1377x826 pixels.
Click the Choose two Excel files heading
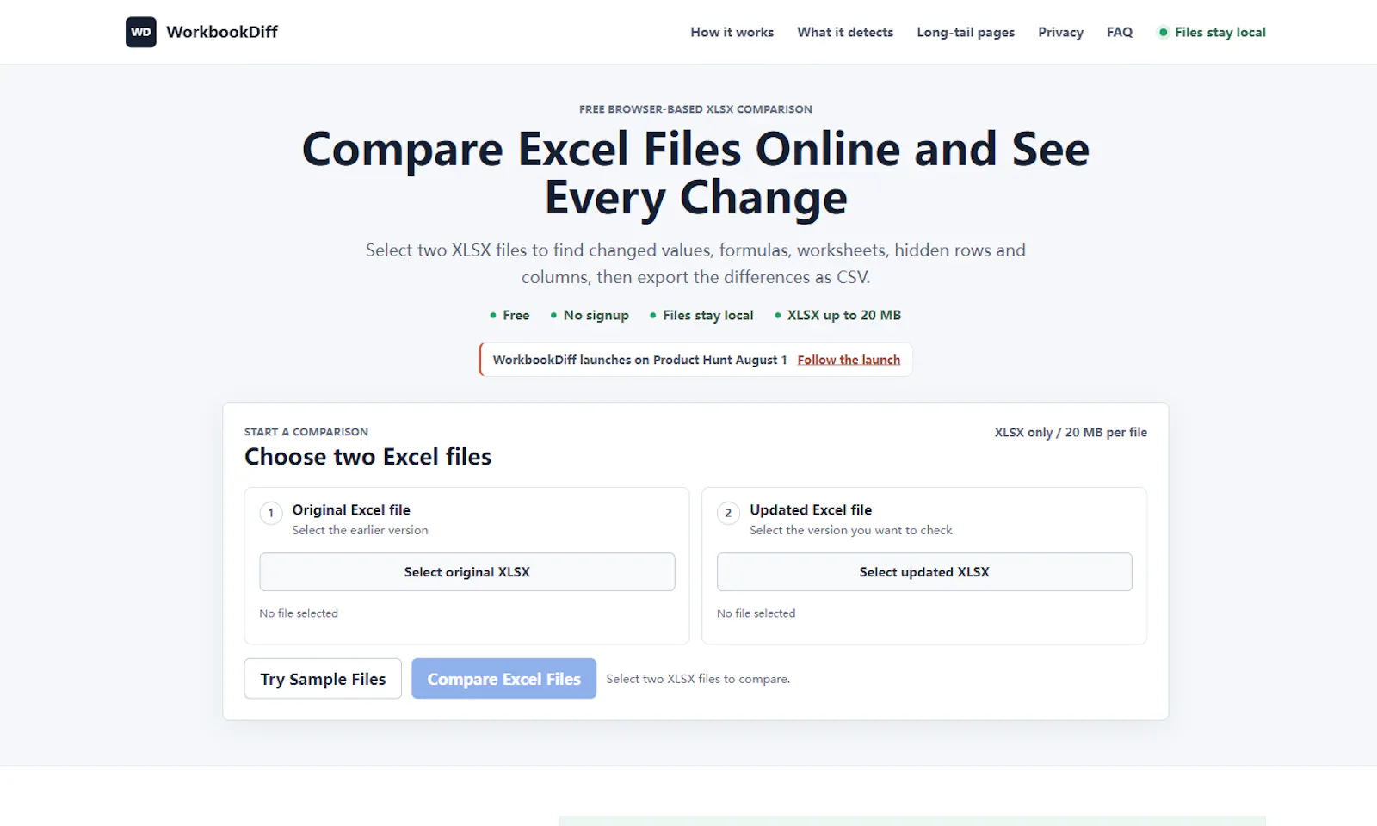point(367,457)
